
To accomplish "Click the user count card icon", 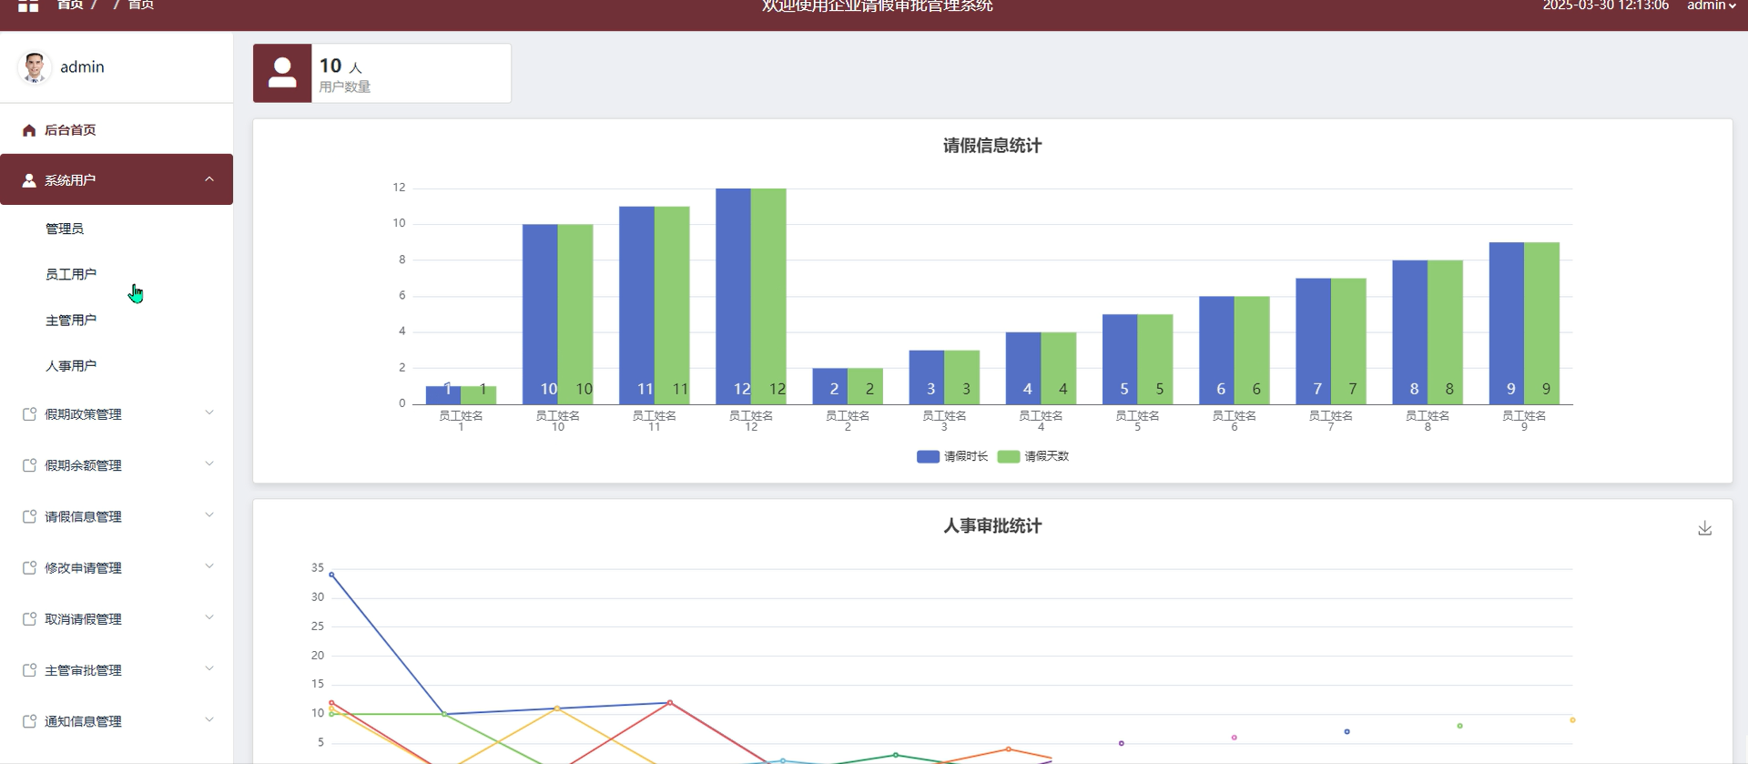I will 282,73.
